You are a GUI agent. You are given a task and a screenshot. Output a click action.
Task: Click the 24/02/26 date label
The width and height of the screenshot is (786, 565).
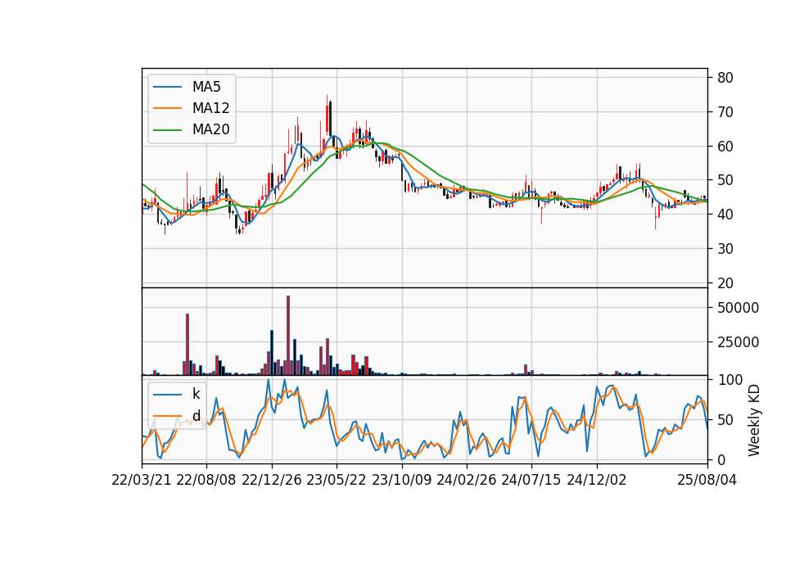tap(466, 480)
